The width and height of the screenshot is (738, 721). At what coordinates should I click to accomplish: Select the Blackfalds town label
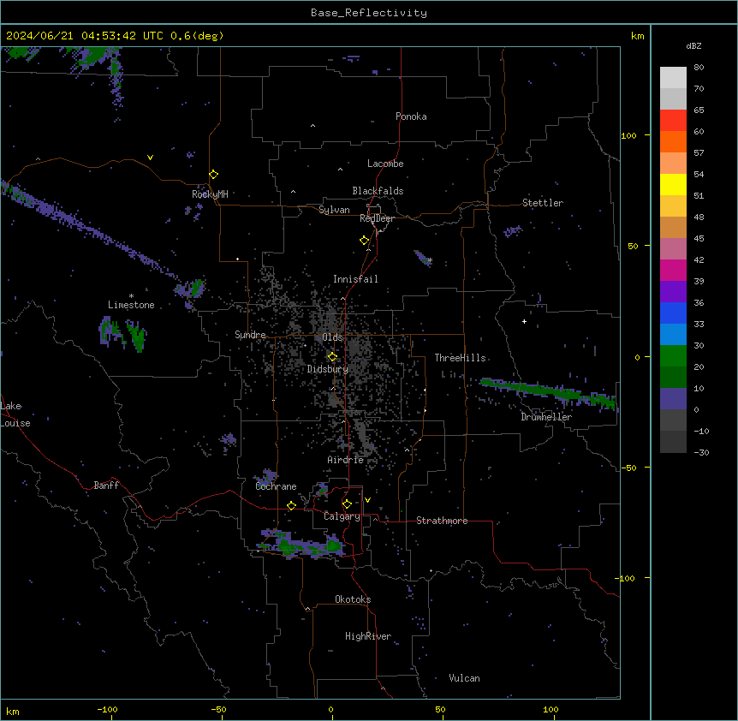[x=378, y=191]
